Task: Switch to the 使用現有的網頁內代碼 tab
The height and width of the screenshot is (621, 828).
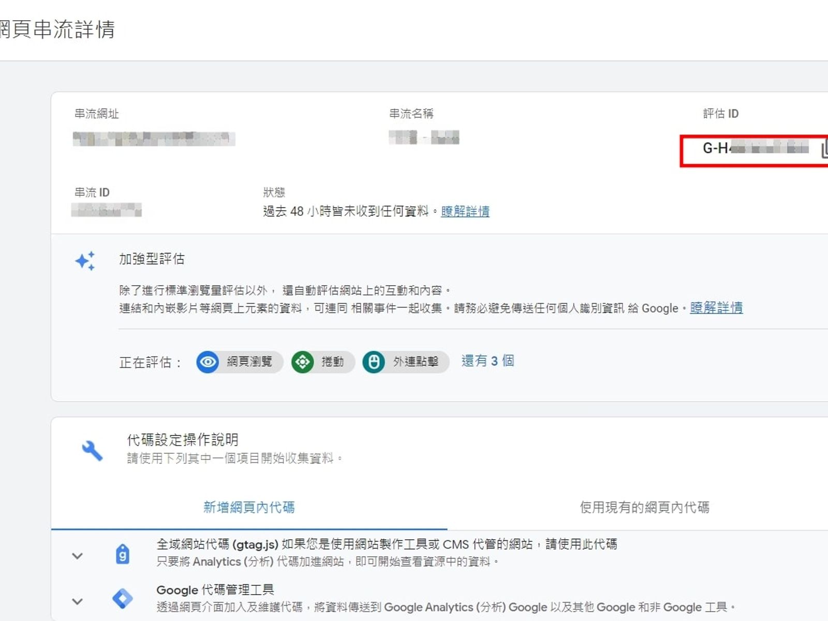Action: coord(644,507)
